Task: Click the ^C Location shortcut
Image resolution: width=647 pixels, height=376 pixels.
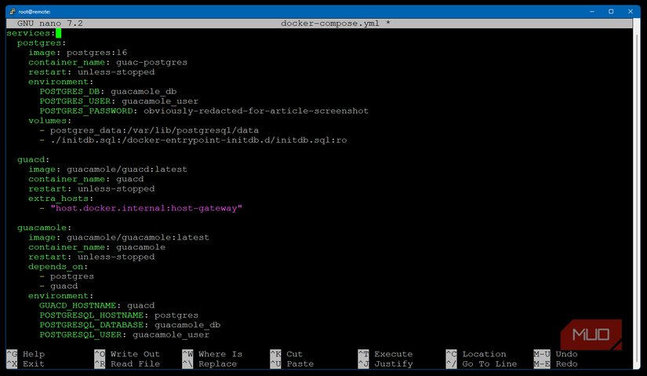Action: pyautogui.click(x=476, y=354)
